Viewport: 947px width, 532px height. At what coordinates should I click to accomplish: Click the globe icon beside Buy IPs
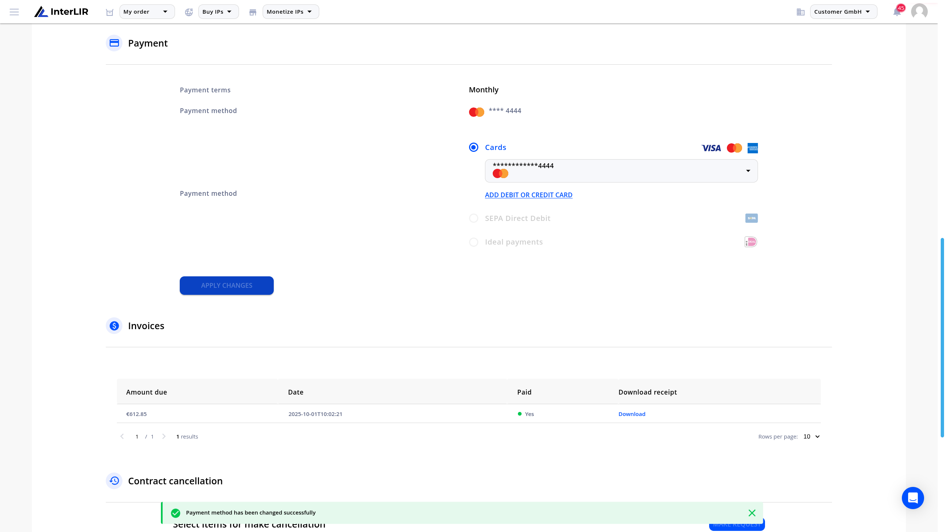click(x=189, y=12)
